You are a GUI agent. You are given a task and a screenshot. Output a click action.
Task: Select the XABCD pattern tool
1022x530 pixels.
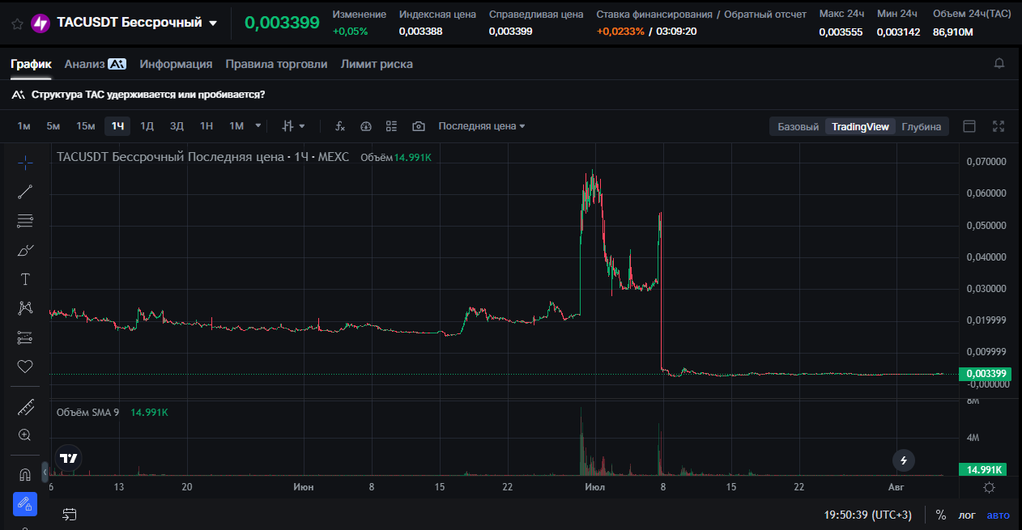25,308
